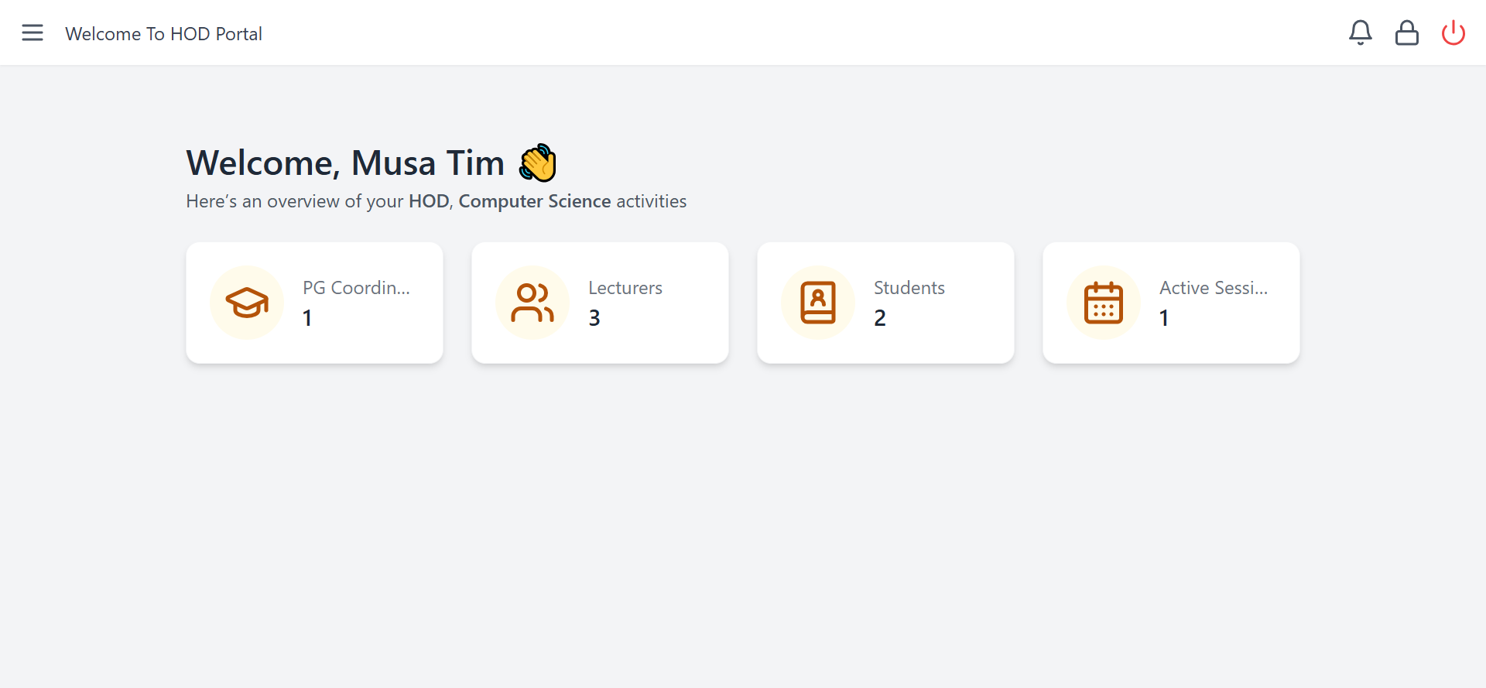Click the Students count number 2
Screen dimensions: 1486x688
click(x=880, y=318)
